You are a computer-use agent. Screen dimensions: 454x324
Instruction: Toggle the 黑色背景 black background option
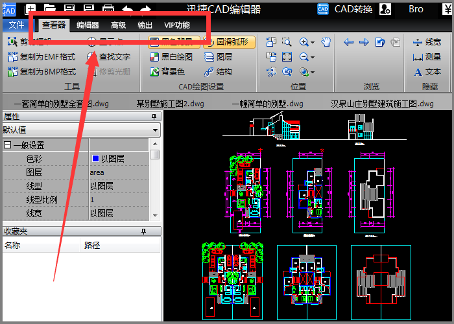point(174,42)
